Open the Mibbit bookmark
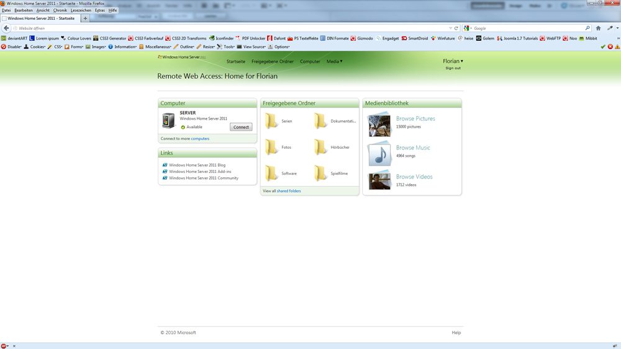 click(588, 38)
